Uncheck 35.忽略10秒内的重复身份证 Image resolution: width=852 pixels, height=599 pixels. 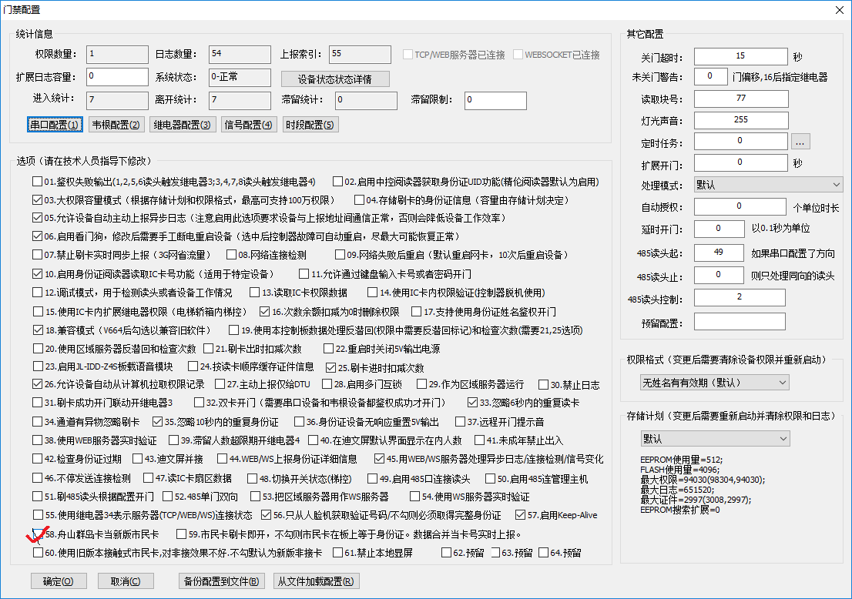point(158,421)
